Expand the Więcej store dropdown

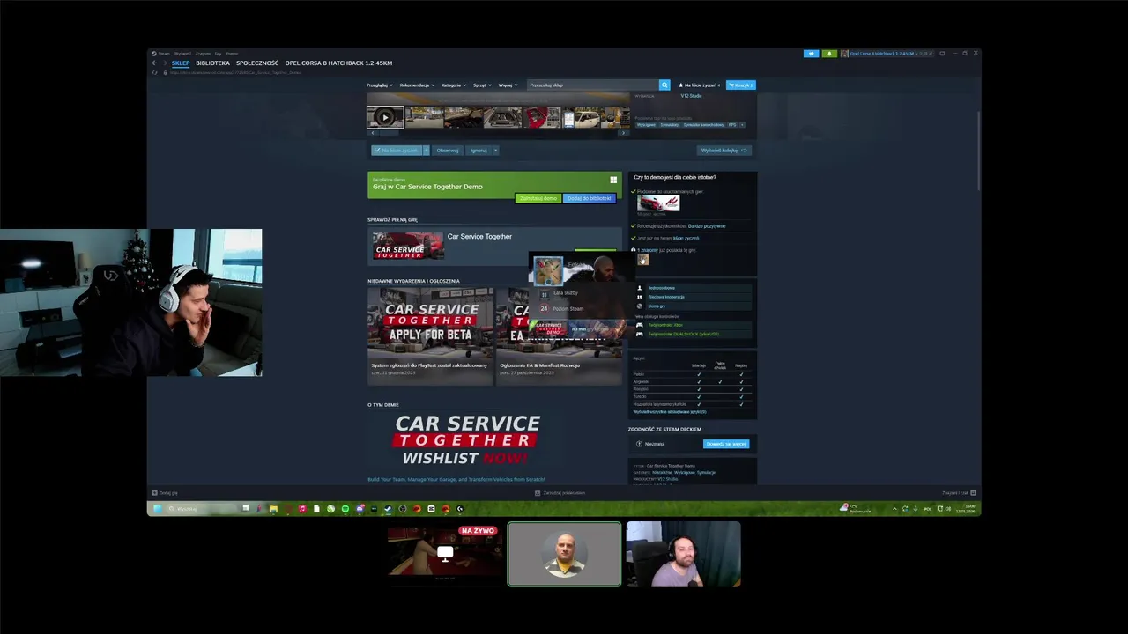pyautogui.click(x=508, y=85)
